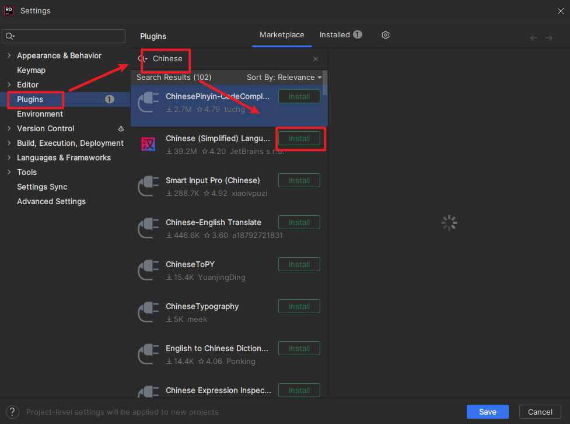Select Keymap in settings tree
The height and width of the screenshot is (424, 570).
[32, 70]
